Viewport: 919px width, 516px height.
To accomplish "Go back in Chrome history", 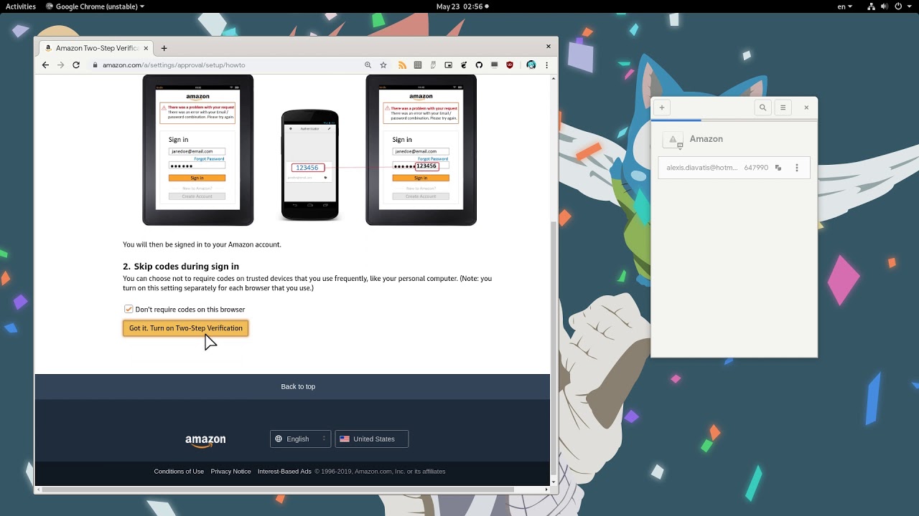I will coord(45,64).
